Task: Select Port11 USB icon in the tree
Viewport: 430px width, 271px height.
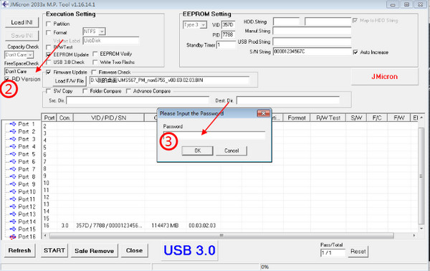Action: click(x=13, y=199)
